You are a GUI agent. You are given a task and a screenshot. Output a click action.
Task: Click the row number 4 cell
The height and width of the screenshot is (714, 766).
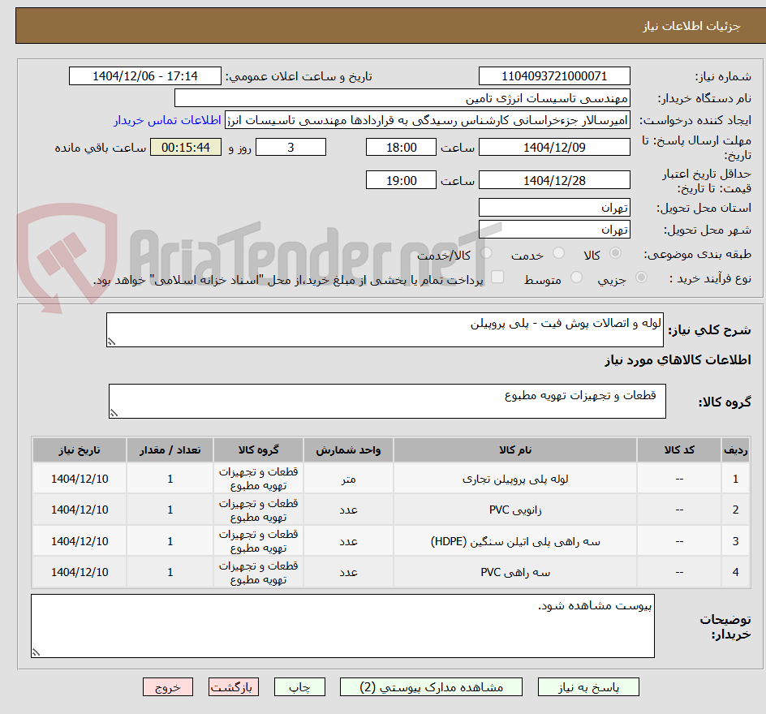(x=736, y=572)
